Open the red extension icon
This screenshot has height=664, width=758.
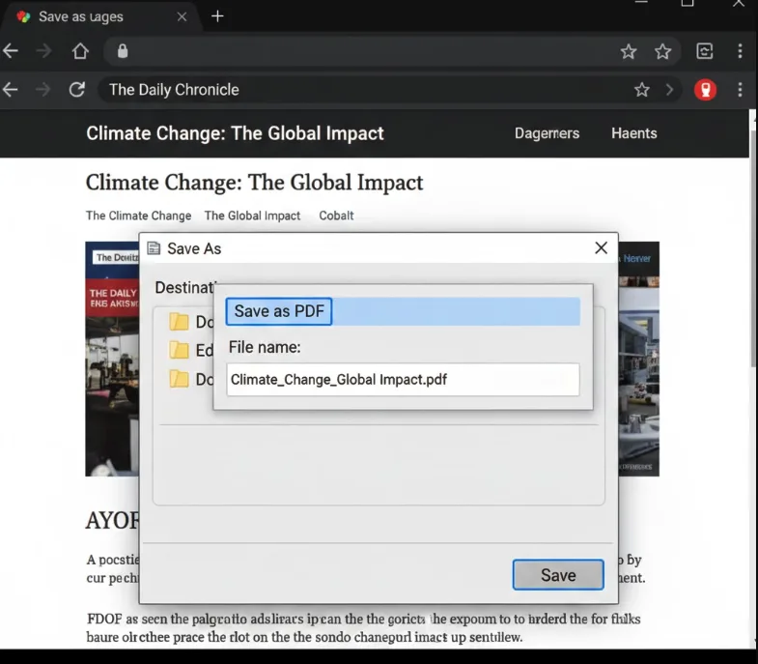tap(705, 90)
